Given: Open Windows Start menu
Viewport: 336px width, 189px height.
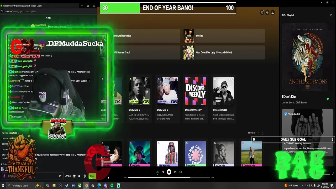Looking at the screenshot, I should [x=3, y=186].
